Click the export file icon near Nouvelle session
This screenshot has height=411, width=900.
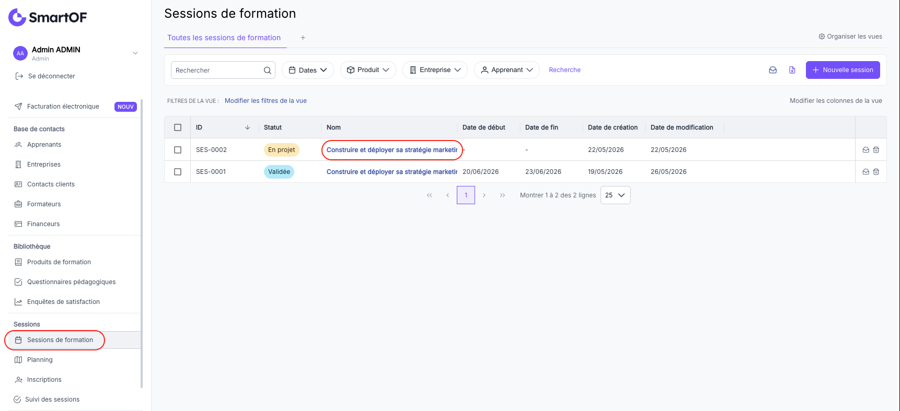792,70
